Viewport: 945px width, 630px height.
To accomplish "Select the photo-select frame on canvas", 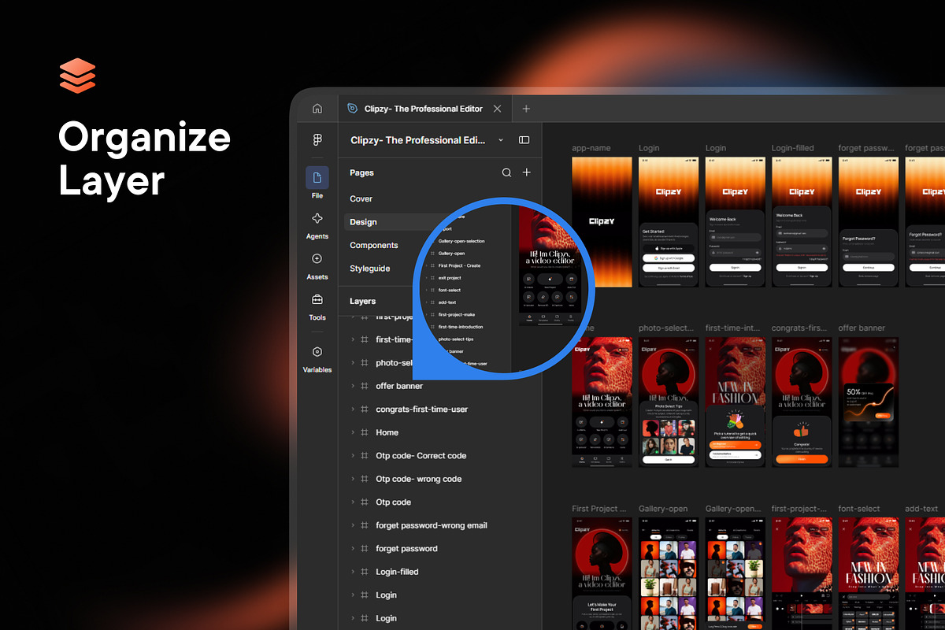I will pyautogui.click(x=669, y=402).
